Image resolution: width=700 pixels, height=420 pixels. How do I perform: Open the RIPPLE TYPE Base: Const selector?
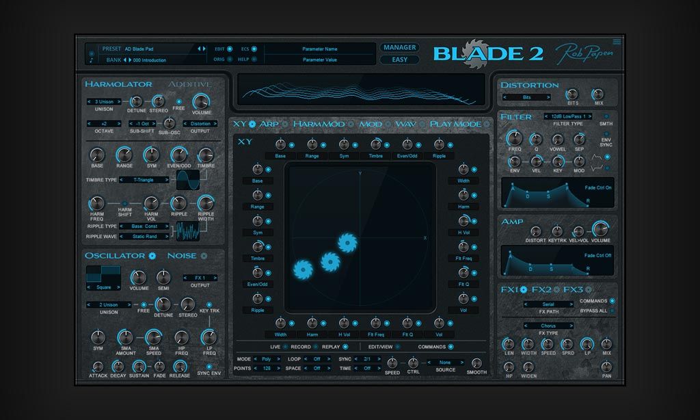pos(144,226)
